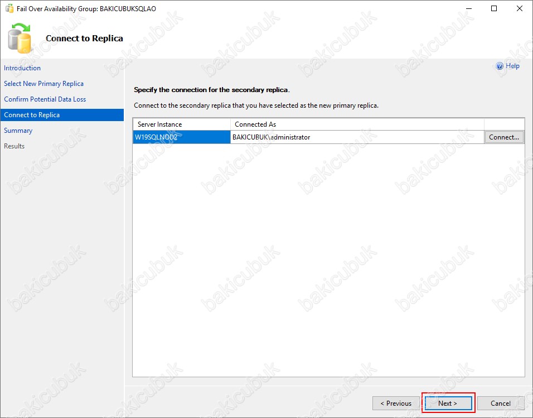The height and width of the screenshot is (418, 533).
Task: Click the Server Instance column header
Action: 182,124
